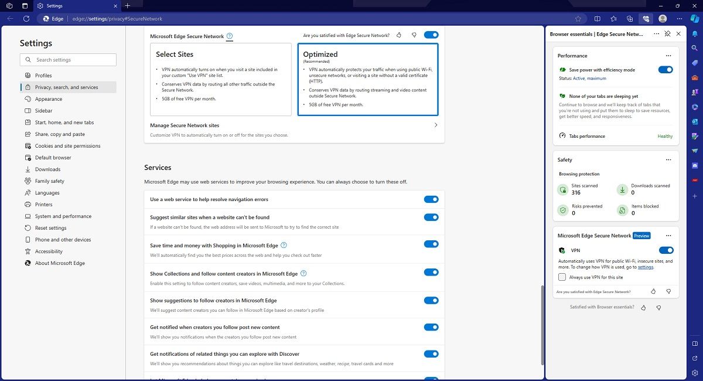The image size is (703, 381).
Task: Enter split screen mode from the toolbar
Action: coord(597,18)
